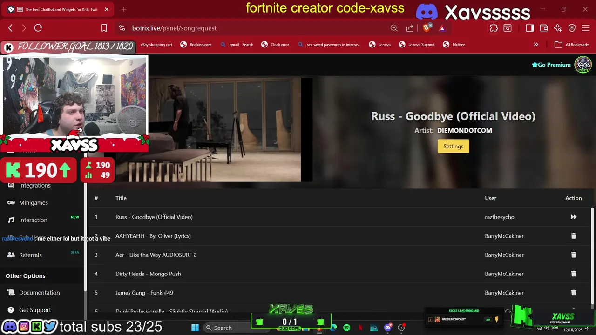Remove Aer - Like the Way AUDIOSURF 2
The width and height of the screenshot is (596, 335).
tap(573, 255)
